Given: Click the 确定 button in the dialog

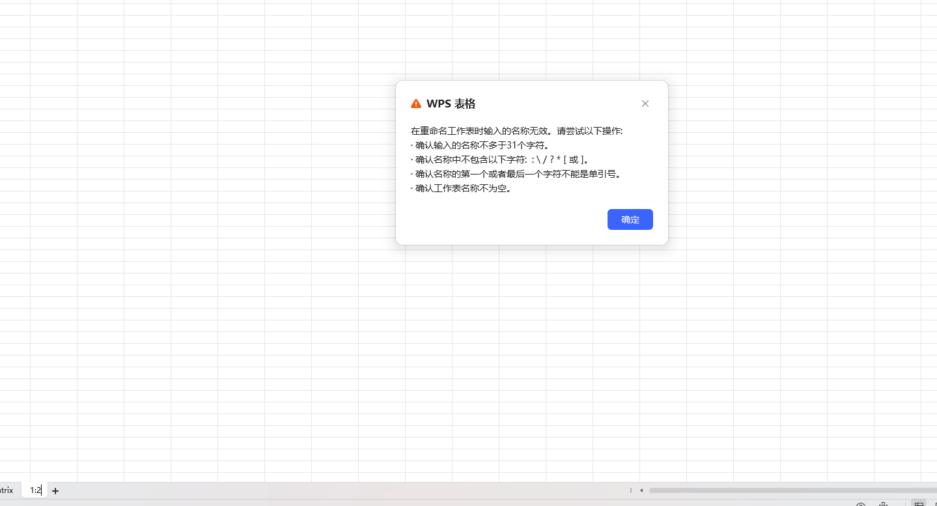Looking at the screenshot, I should click(630, 219).
